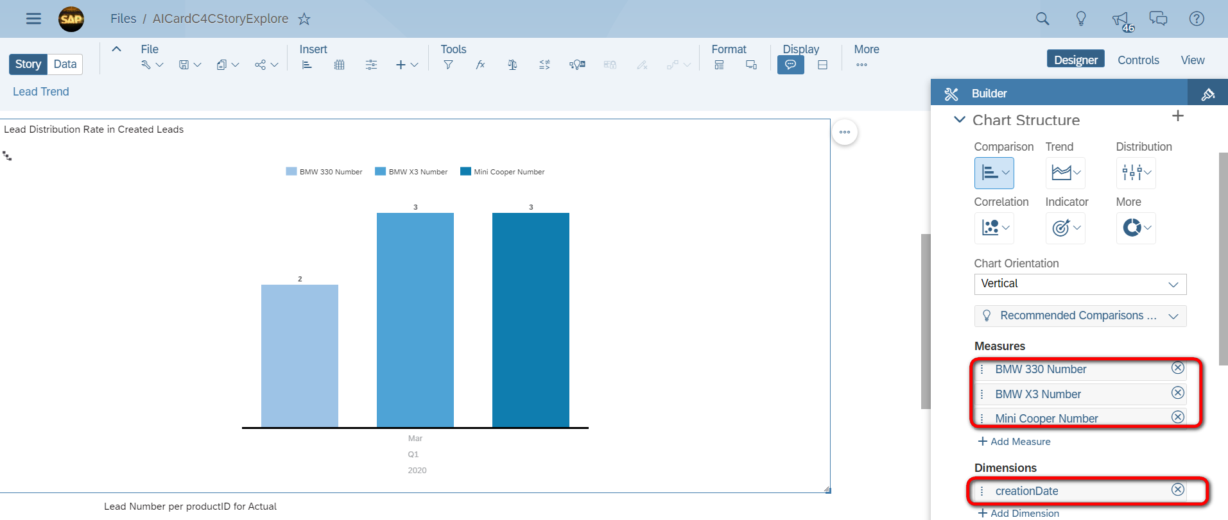Click Add Measure

tap(1014, 442)
